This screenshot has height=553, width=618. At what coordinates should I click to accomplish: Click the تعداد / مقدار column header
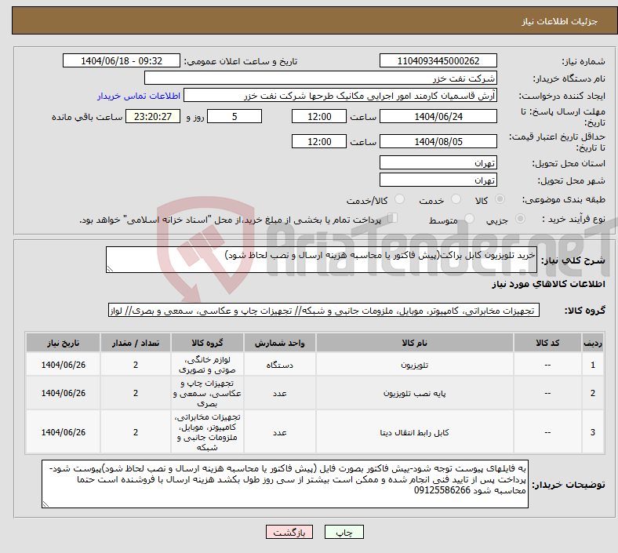(136, 343)
